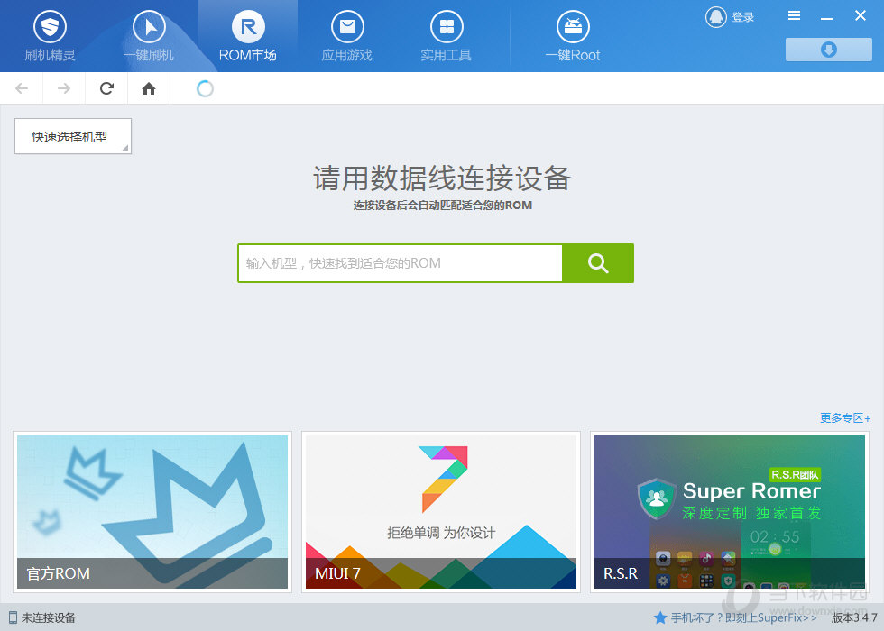Image resolution: width=884 pixels, height=631 pixels.
Task: Go to the 实用工具 tab
Action: point(447,36)
